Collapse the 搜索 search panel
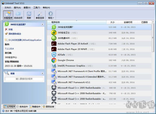156x114 pixels. click(42, 74)
